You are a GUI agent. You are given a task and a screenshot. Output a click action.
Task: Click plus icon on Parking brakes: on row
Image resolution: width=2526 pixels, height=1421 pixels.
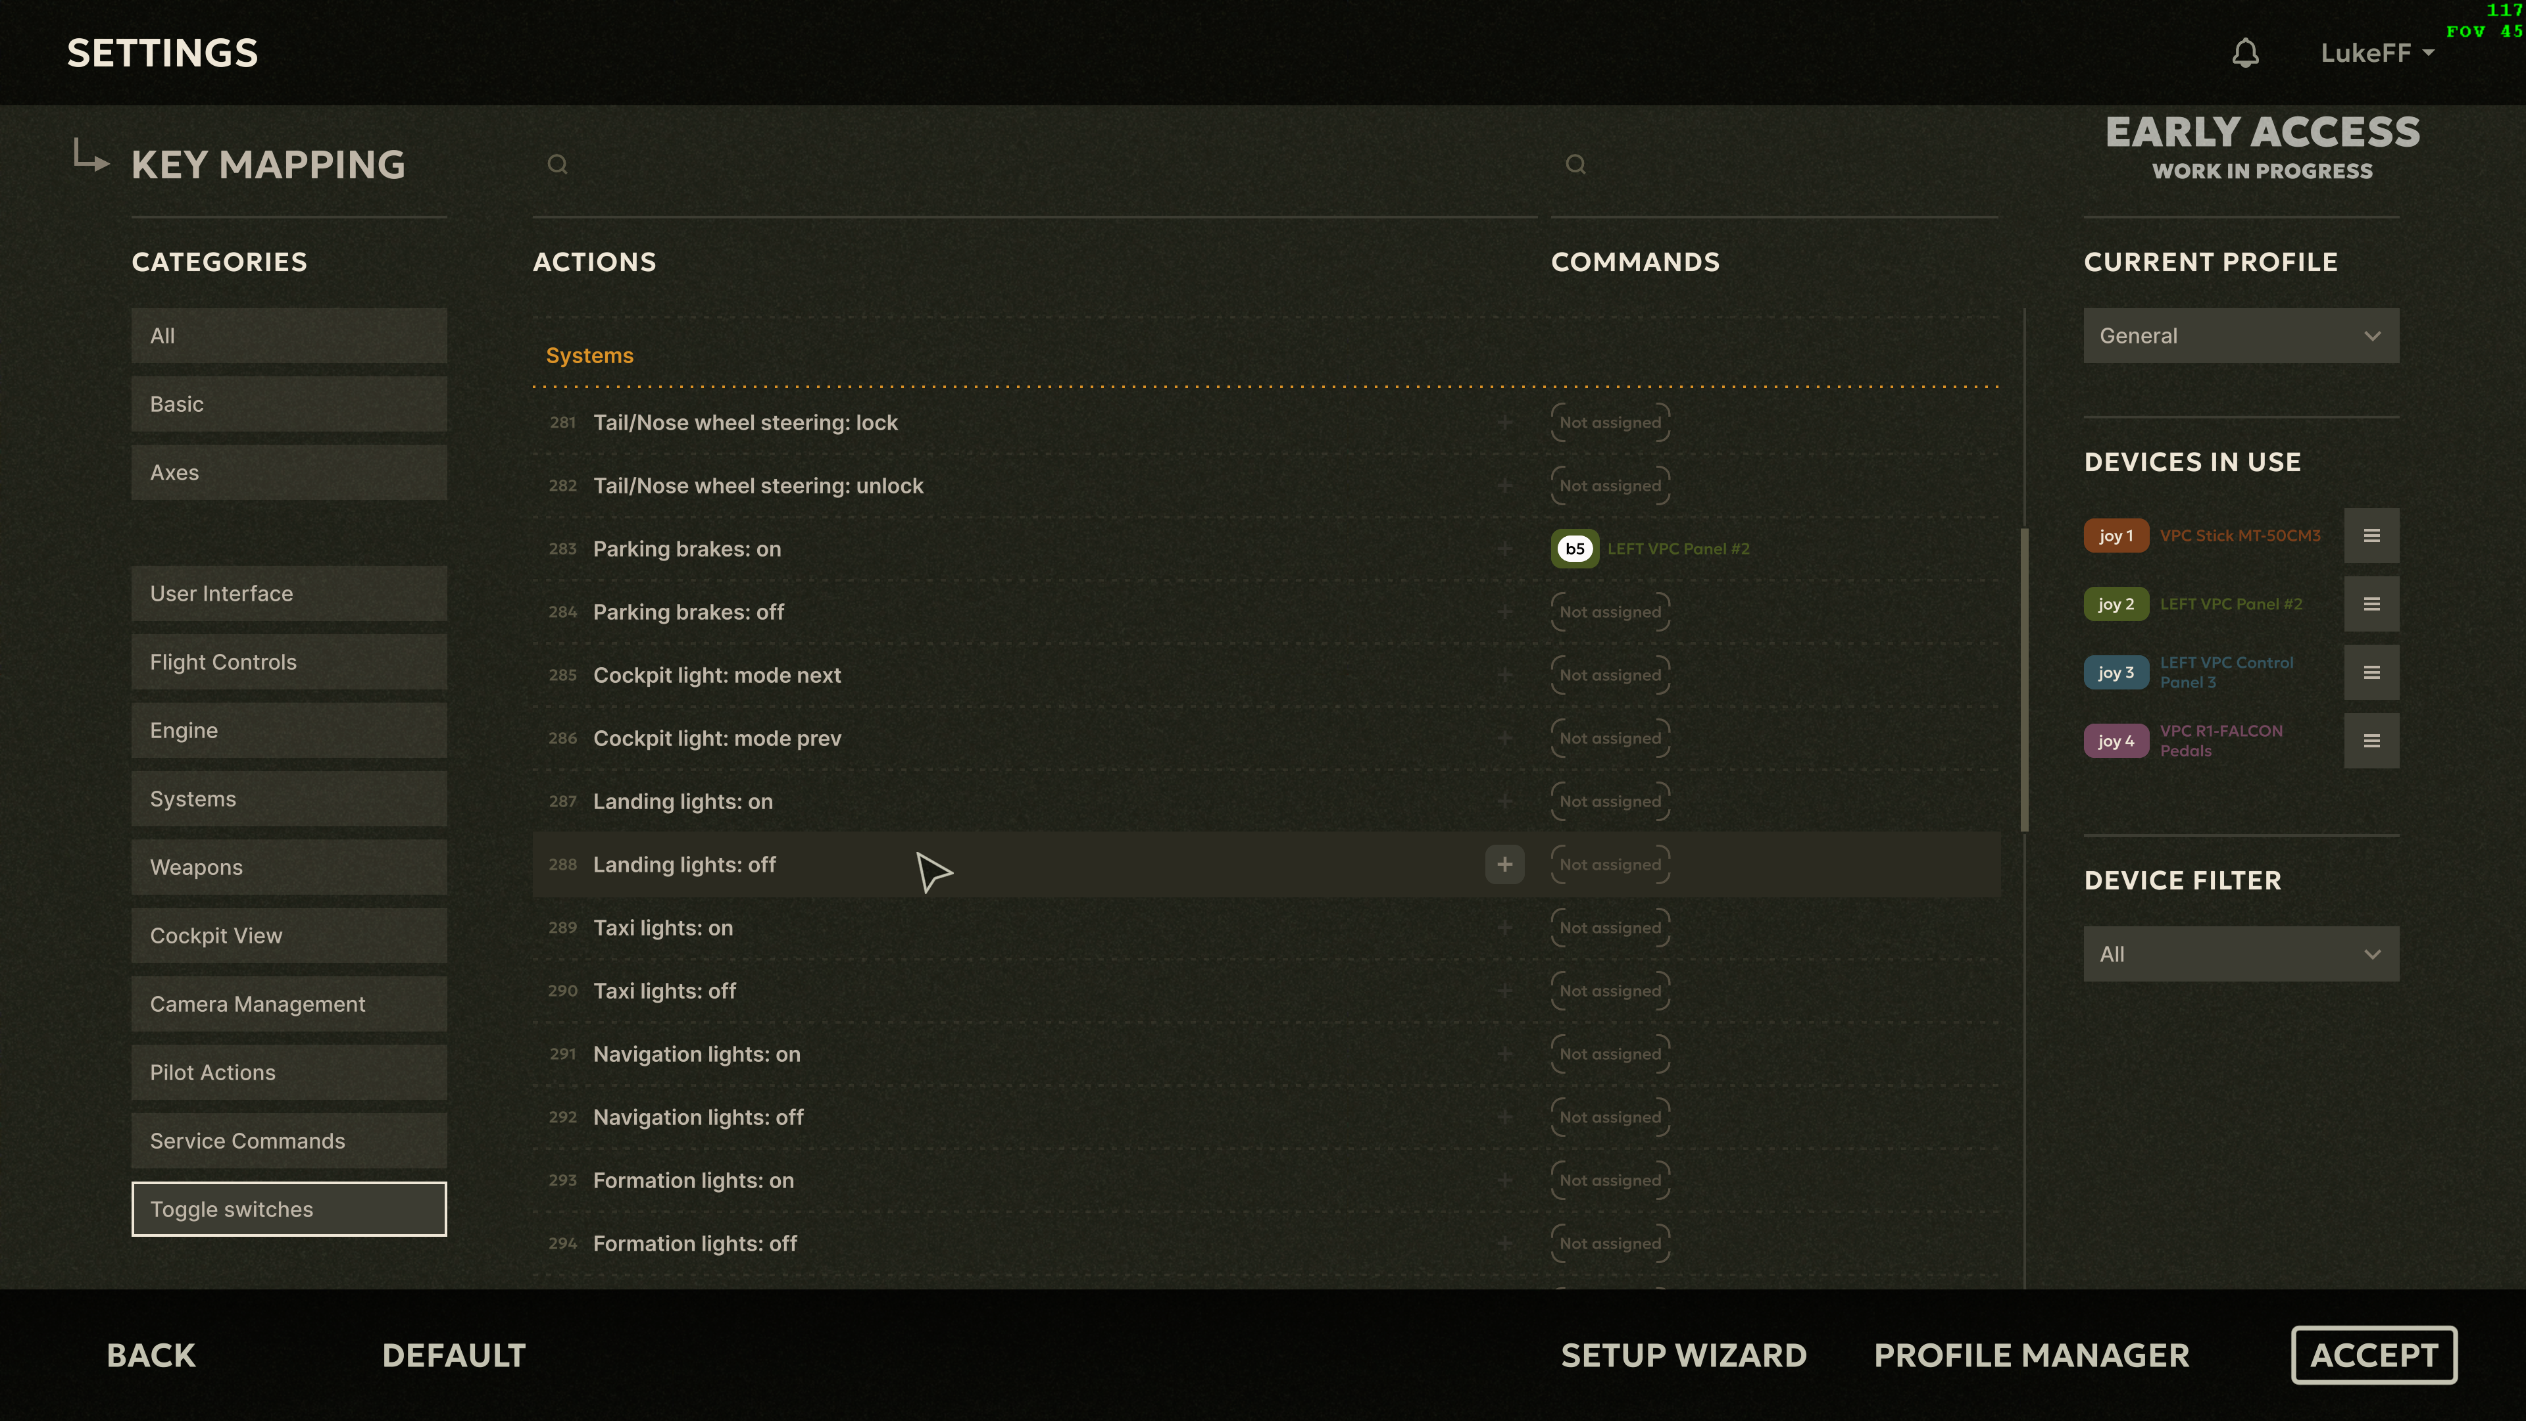click(1504, 548)
